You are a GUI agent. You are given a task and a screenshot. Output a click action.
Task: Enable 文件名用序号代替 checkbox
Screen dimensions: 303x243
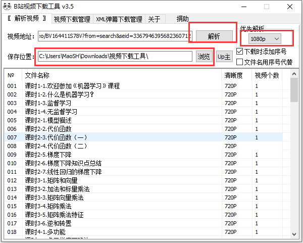click(240, 62)
